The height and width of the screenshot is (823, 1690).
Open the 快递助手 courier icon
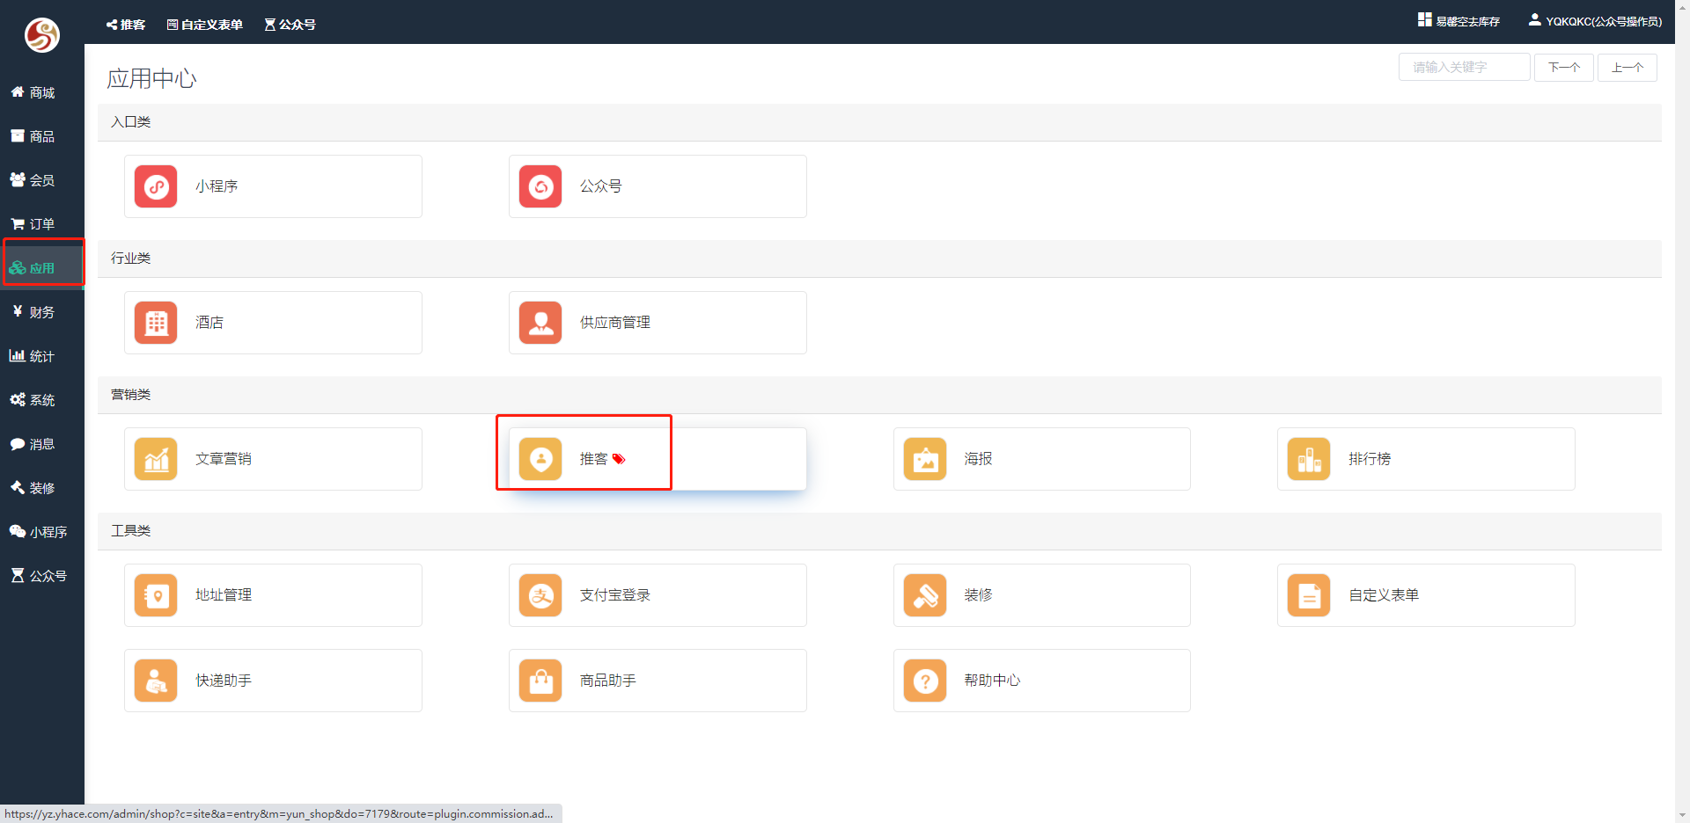(156, 681)
